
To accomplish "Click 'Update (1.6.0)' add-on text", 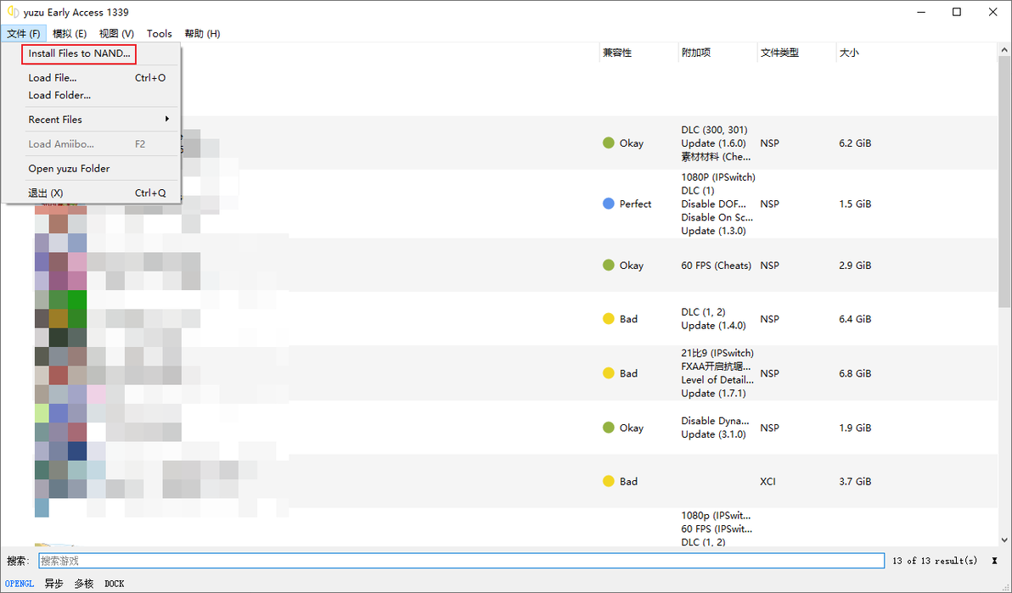I will pyautogui.click(x=714, y=143).
